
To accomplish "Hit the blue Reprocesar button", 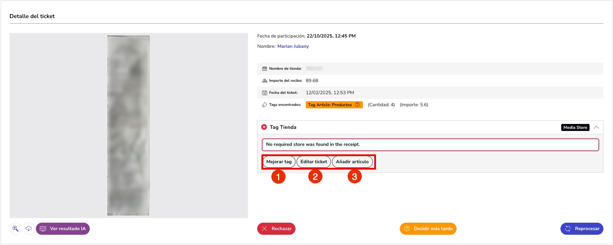I will click(582, 229).
